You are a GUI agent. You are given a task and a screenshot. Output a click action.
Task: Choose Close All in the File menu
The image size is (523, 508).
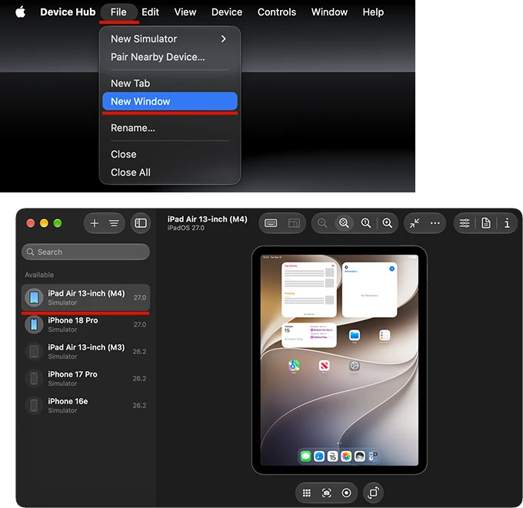(x=170, y=172)
